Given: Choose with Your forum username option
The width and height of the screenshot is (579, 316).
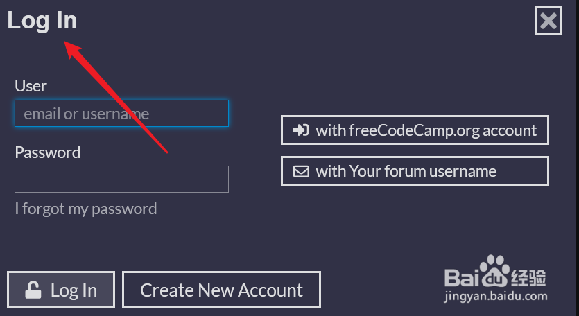Looking at the screenshot, I should tap(415, 171).
